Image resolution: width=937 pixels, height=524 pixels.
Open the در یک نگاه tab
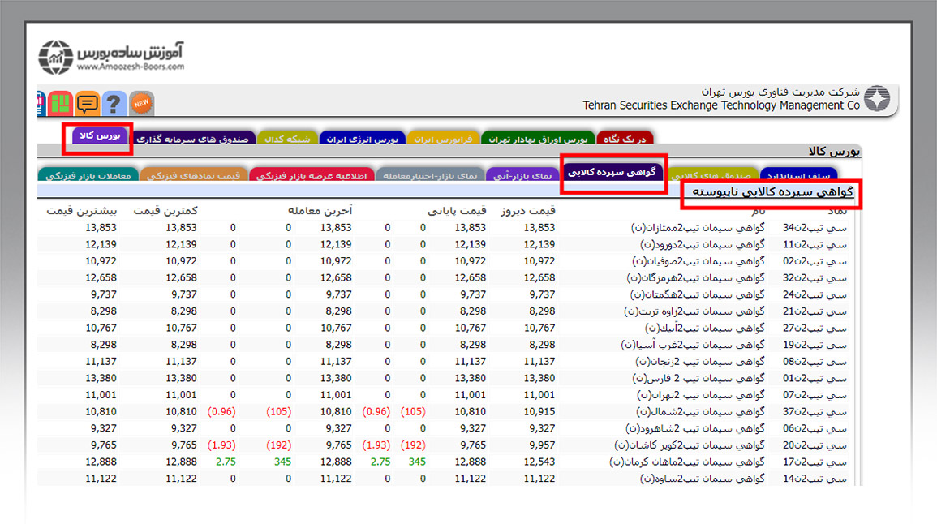(x=625, y=139)
